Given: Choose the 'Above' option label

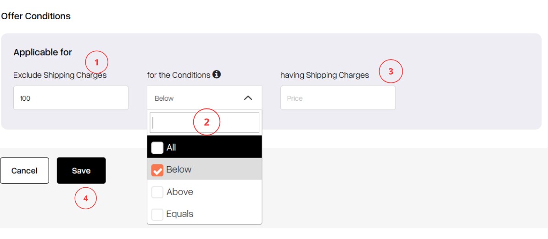Looking at the screenshot, I should [x=179, y=192].
